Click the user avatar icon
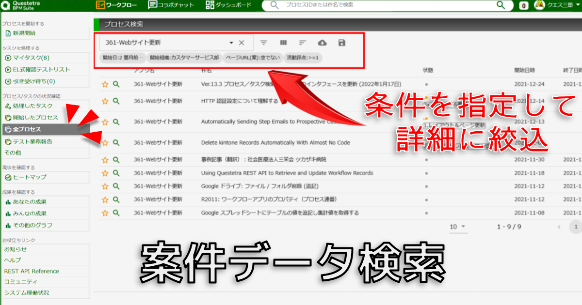 [539, 5]
